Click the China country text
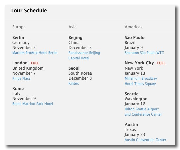180x150 pixels. [x=74, y=43]
